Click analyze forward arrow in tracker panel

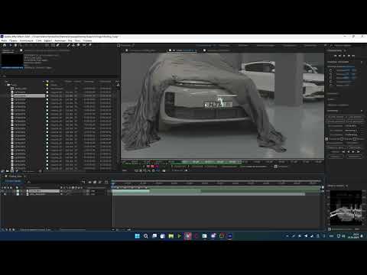(353, 152)
